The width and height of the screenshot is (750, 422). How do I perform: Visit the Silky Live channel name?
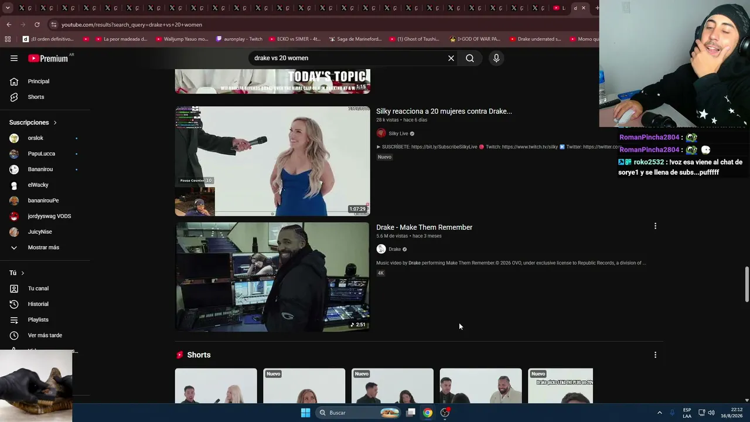coord(398,134)
